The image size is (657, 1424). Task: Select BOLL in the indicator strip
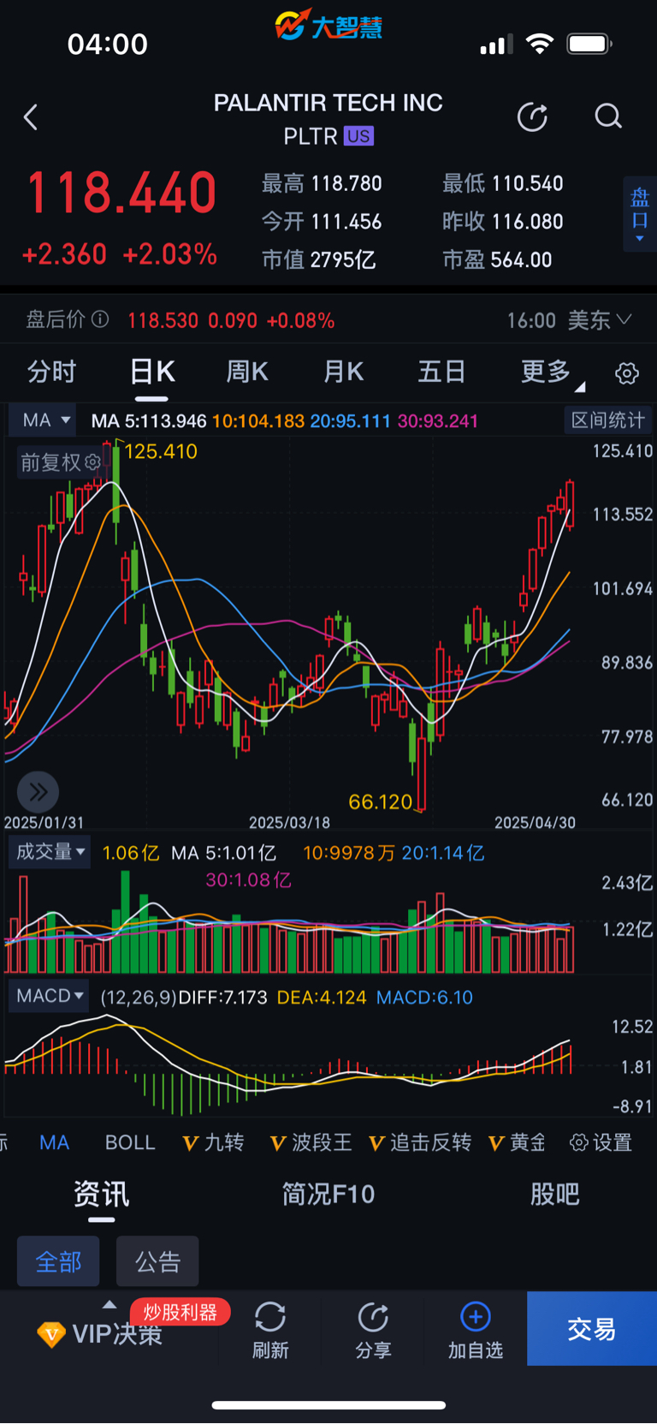click(x=130, y=1142)
